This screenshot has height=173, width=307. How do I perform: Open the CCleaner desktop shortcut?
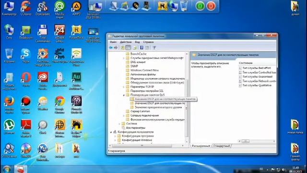tap(26, 8)
